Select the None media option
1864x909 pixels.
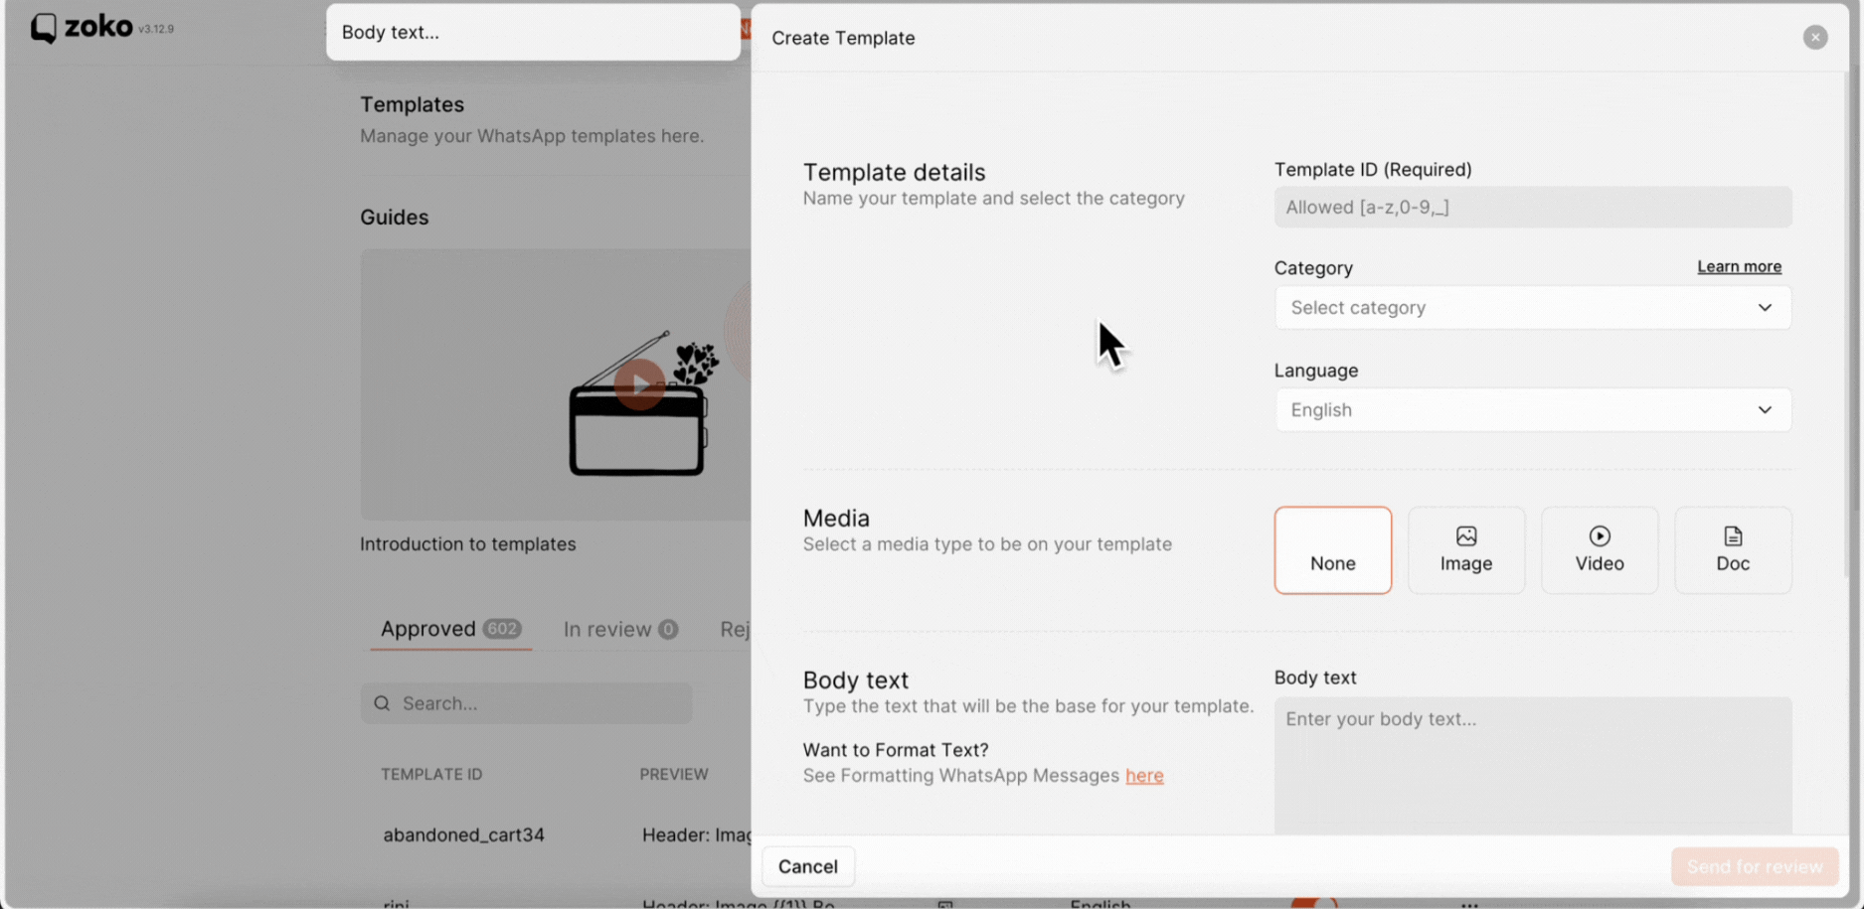[x=1332, y=550]
